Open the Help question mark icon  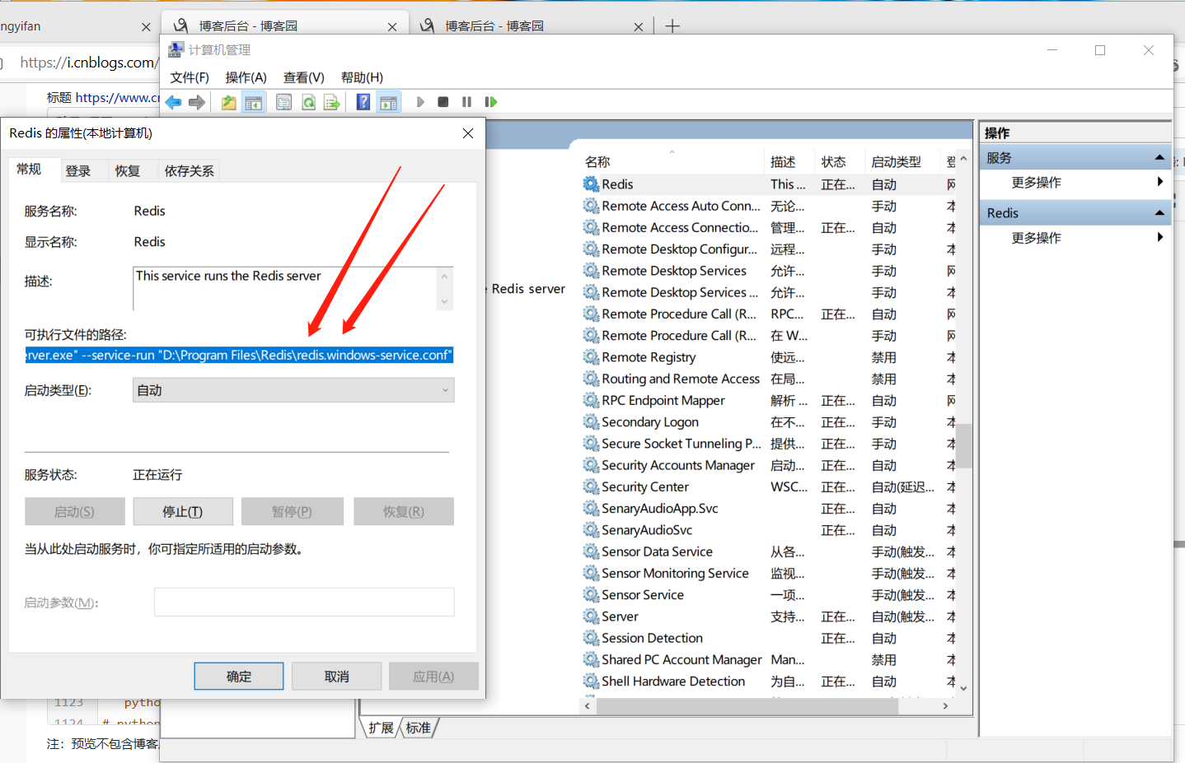point(363,102)
